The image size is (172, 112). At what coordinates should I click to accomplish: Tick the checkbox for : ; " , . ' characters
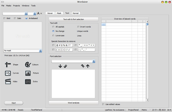click(x=76, y=50)
